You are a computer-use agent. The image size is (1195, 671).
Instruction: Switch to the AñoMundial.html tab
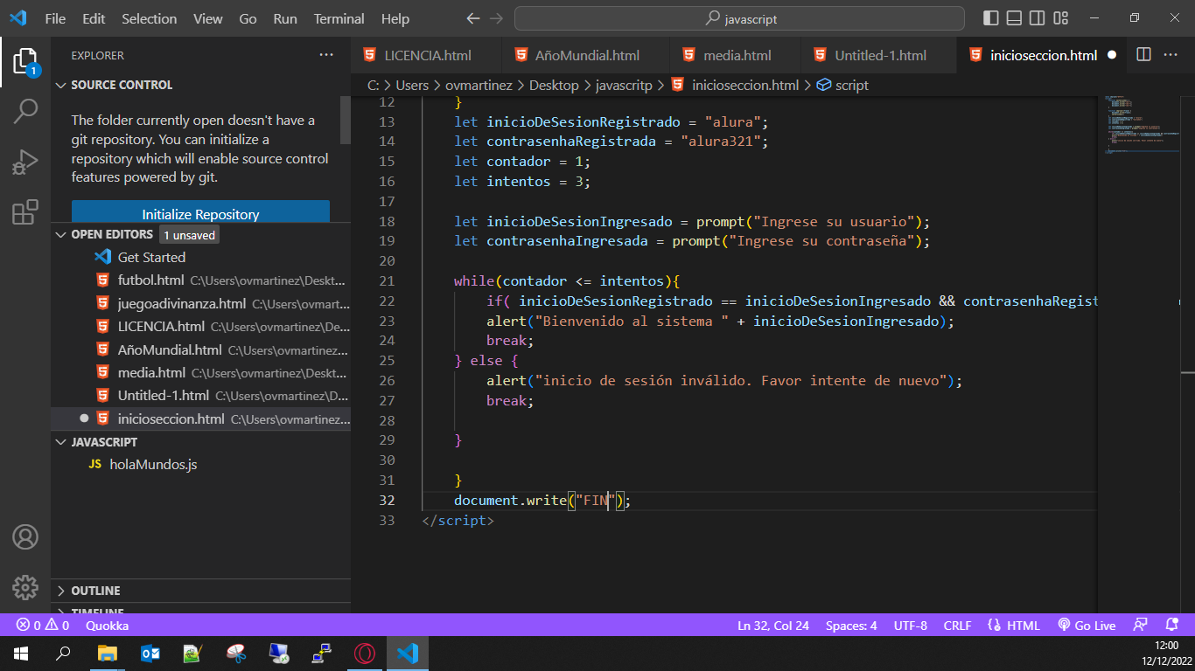click(586, 55)
